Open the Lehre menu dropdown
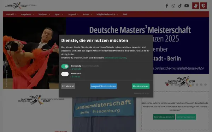Viewport: 212px width, 132px height. pyautogui.click(x=88, y=14)
